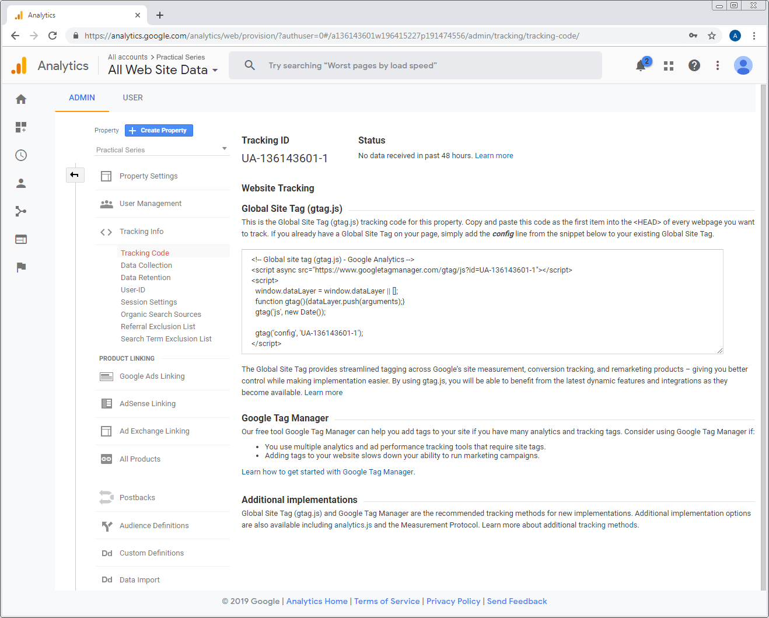Select Tracking Code menu item
Viewport: 769px width, 618px height.
145,253
